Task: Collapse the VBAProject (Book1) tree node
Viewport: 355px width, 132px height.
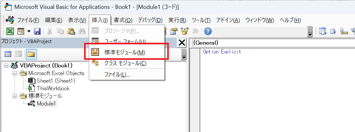Action: pos(6,66)
